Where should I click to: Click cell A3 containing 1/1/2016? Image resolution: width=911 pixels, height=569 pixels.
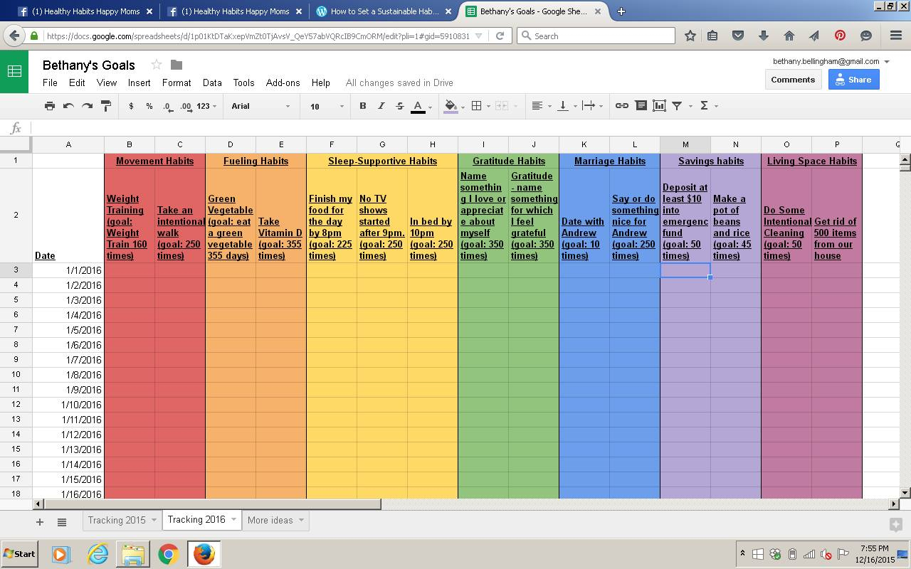68,270
